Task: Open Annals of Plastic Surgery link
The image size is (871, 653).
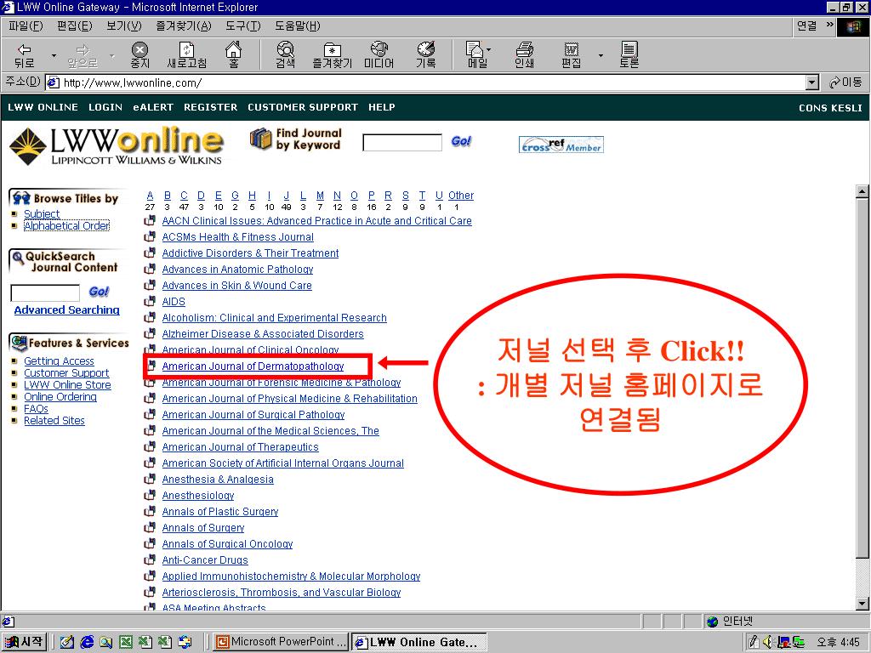Action: coord(220,512)
